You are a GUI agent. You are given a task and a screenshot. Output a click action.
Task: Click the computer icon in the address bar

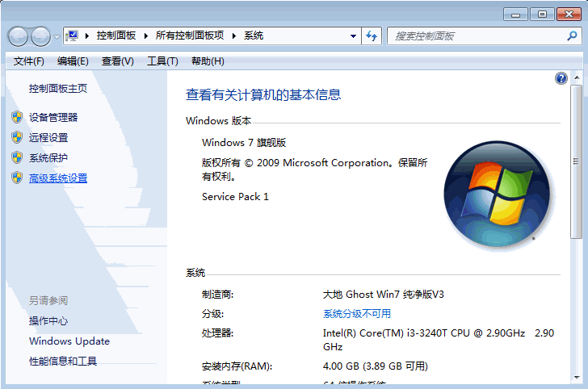72,36
